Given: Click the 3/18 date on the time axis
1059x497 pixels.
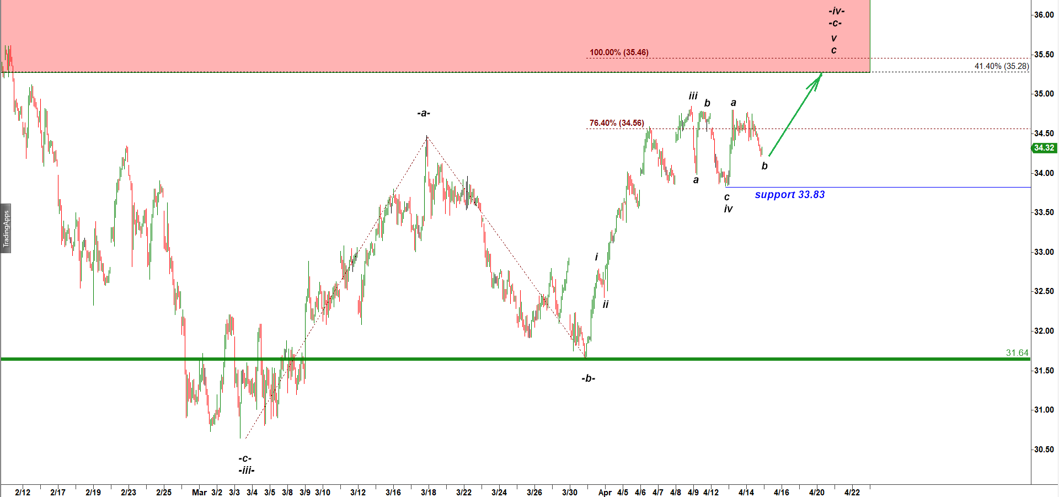Looking at the screenshot, I should (x=428, y=492).
